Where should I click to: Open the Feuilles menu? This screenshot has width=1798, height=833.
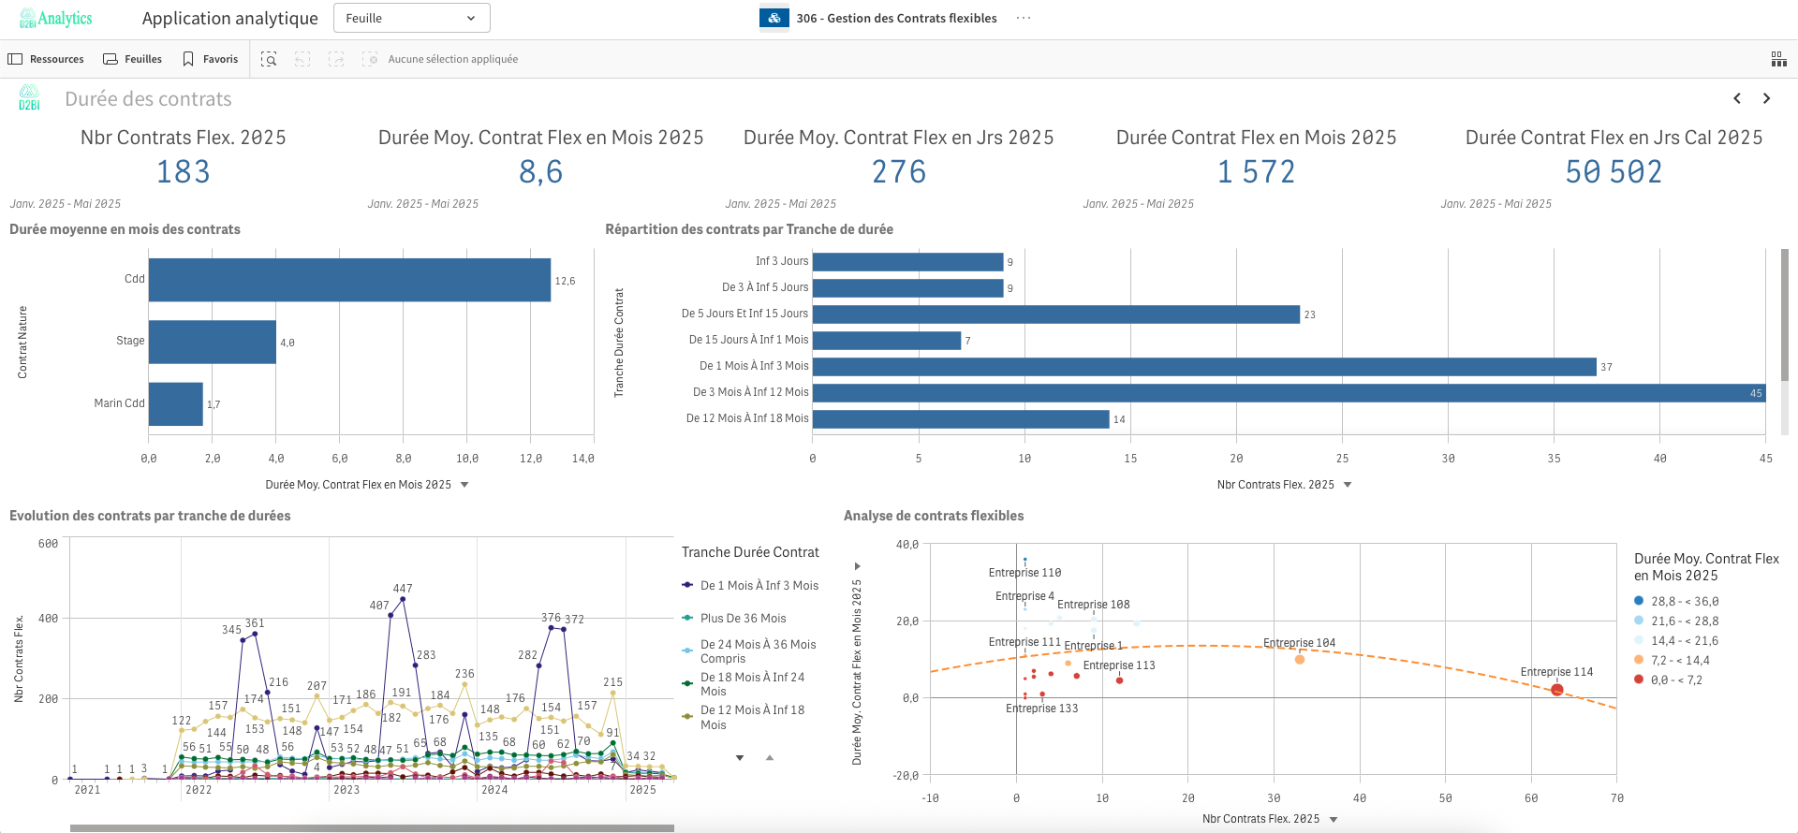coord(132,59)
